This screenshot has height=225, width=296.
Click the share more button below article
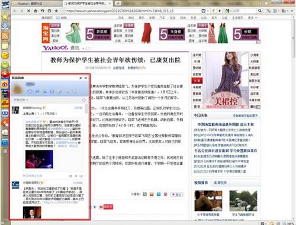point(177,194)
